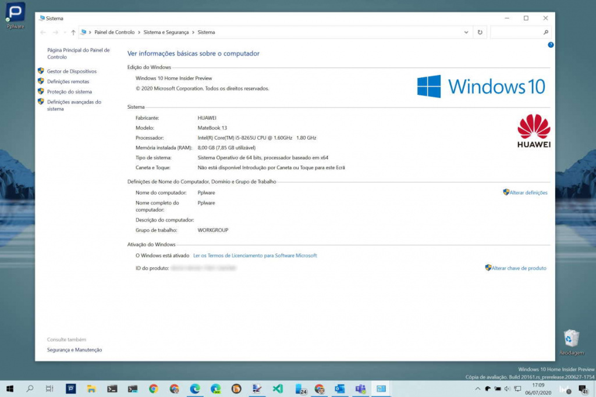This screenshot has height=397, width=596.
Task: Open the help question mark icon
Action: 551,45
